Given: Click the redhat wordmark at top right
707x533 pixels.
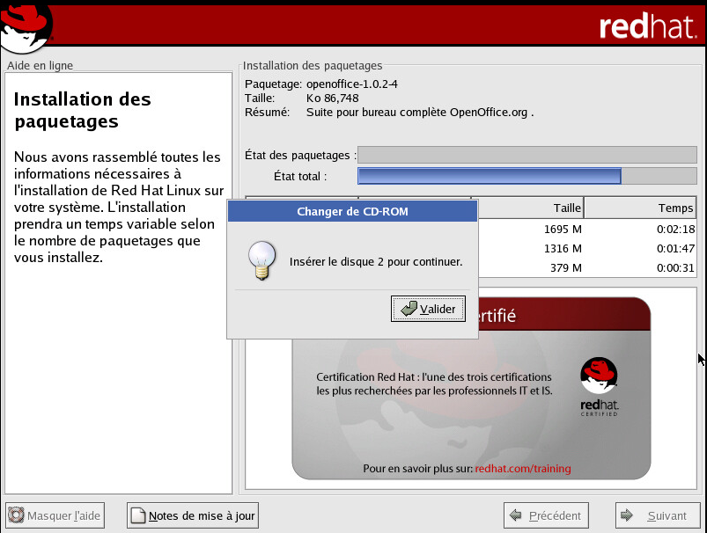Looking at the screenshot, I should [648, 26].
